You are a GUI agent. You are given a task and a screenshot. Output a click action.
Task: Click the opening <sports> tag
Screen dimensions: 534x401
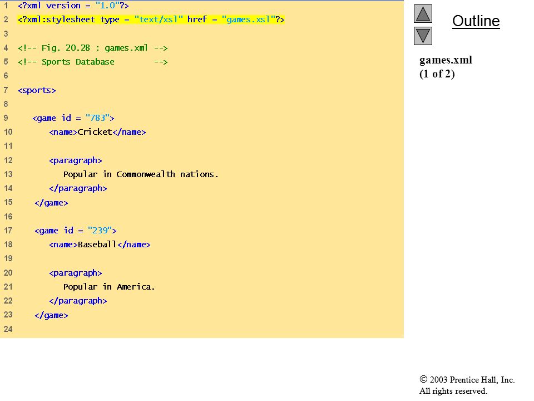click(x=37, y=90)
